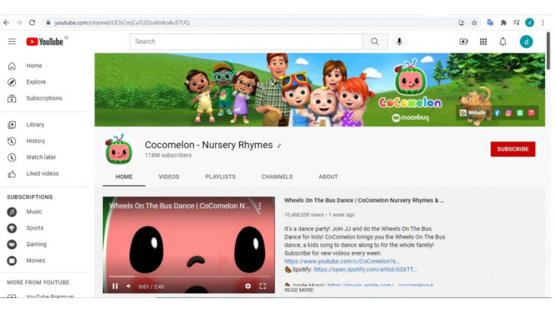The image size is (556, 313).
Task: Click the browser forward arrow
Action: (18, 23)
